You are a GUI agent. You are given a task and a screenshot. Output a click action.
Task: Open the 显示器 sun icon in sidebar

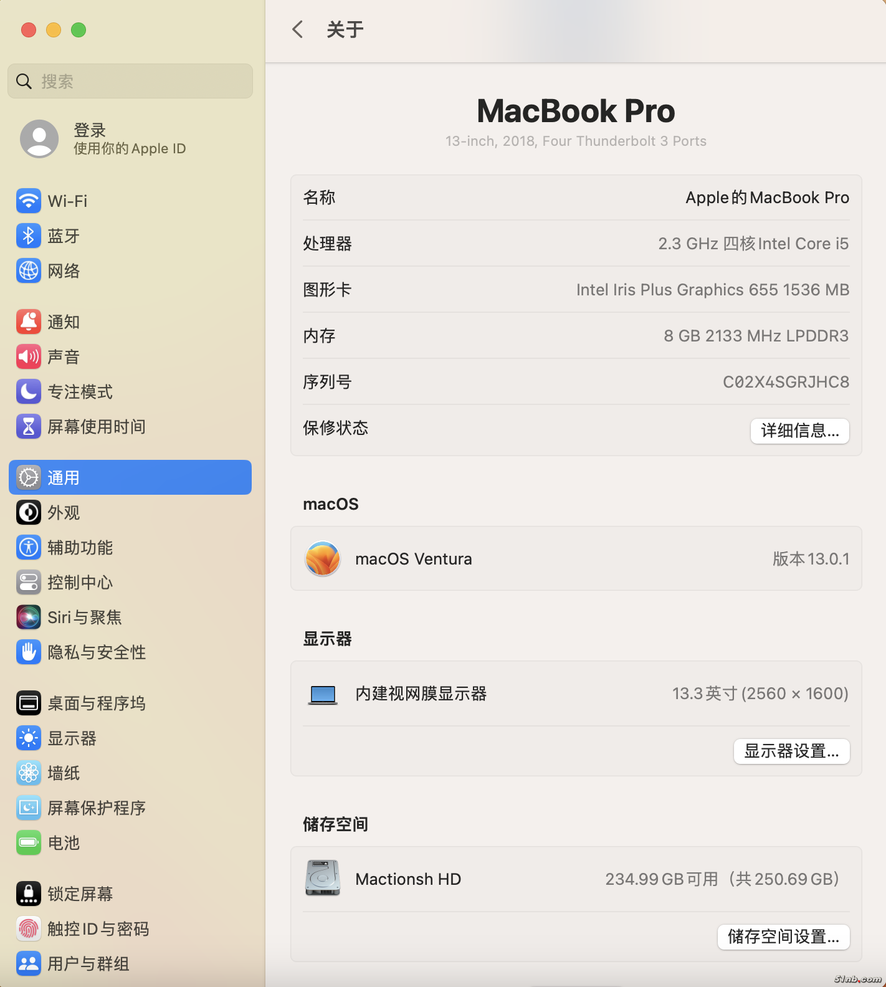(x=29, y=738)
